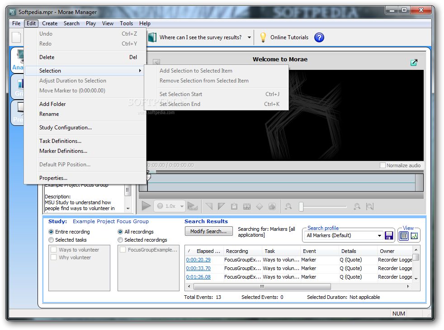Image resolution: width=444 pixels, height=330 pixels.
Task: Click the set selection start triangle icon
Action: 209,206
